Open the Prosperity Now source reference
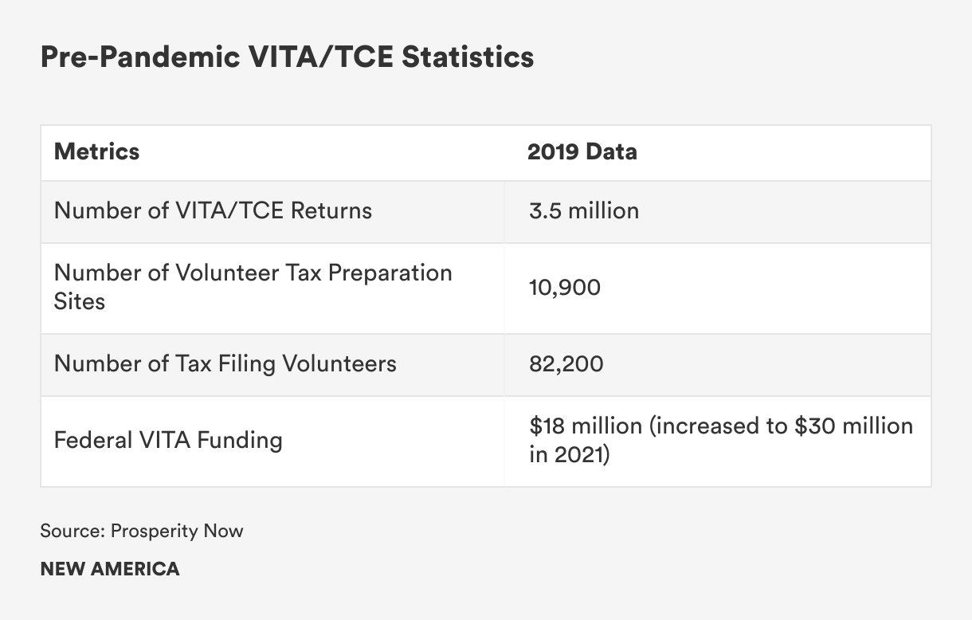 pyautogui.click(x=177, y=531)
